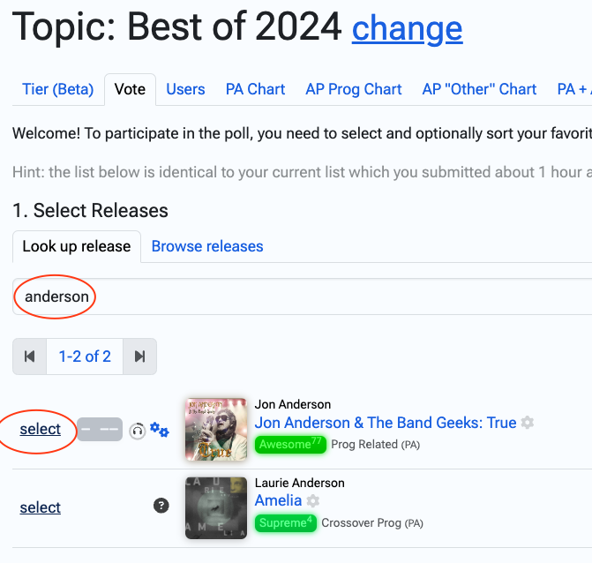
Task: Select Jon Anderson & The Band Geeks release
Action: pos(40,430)
